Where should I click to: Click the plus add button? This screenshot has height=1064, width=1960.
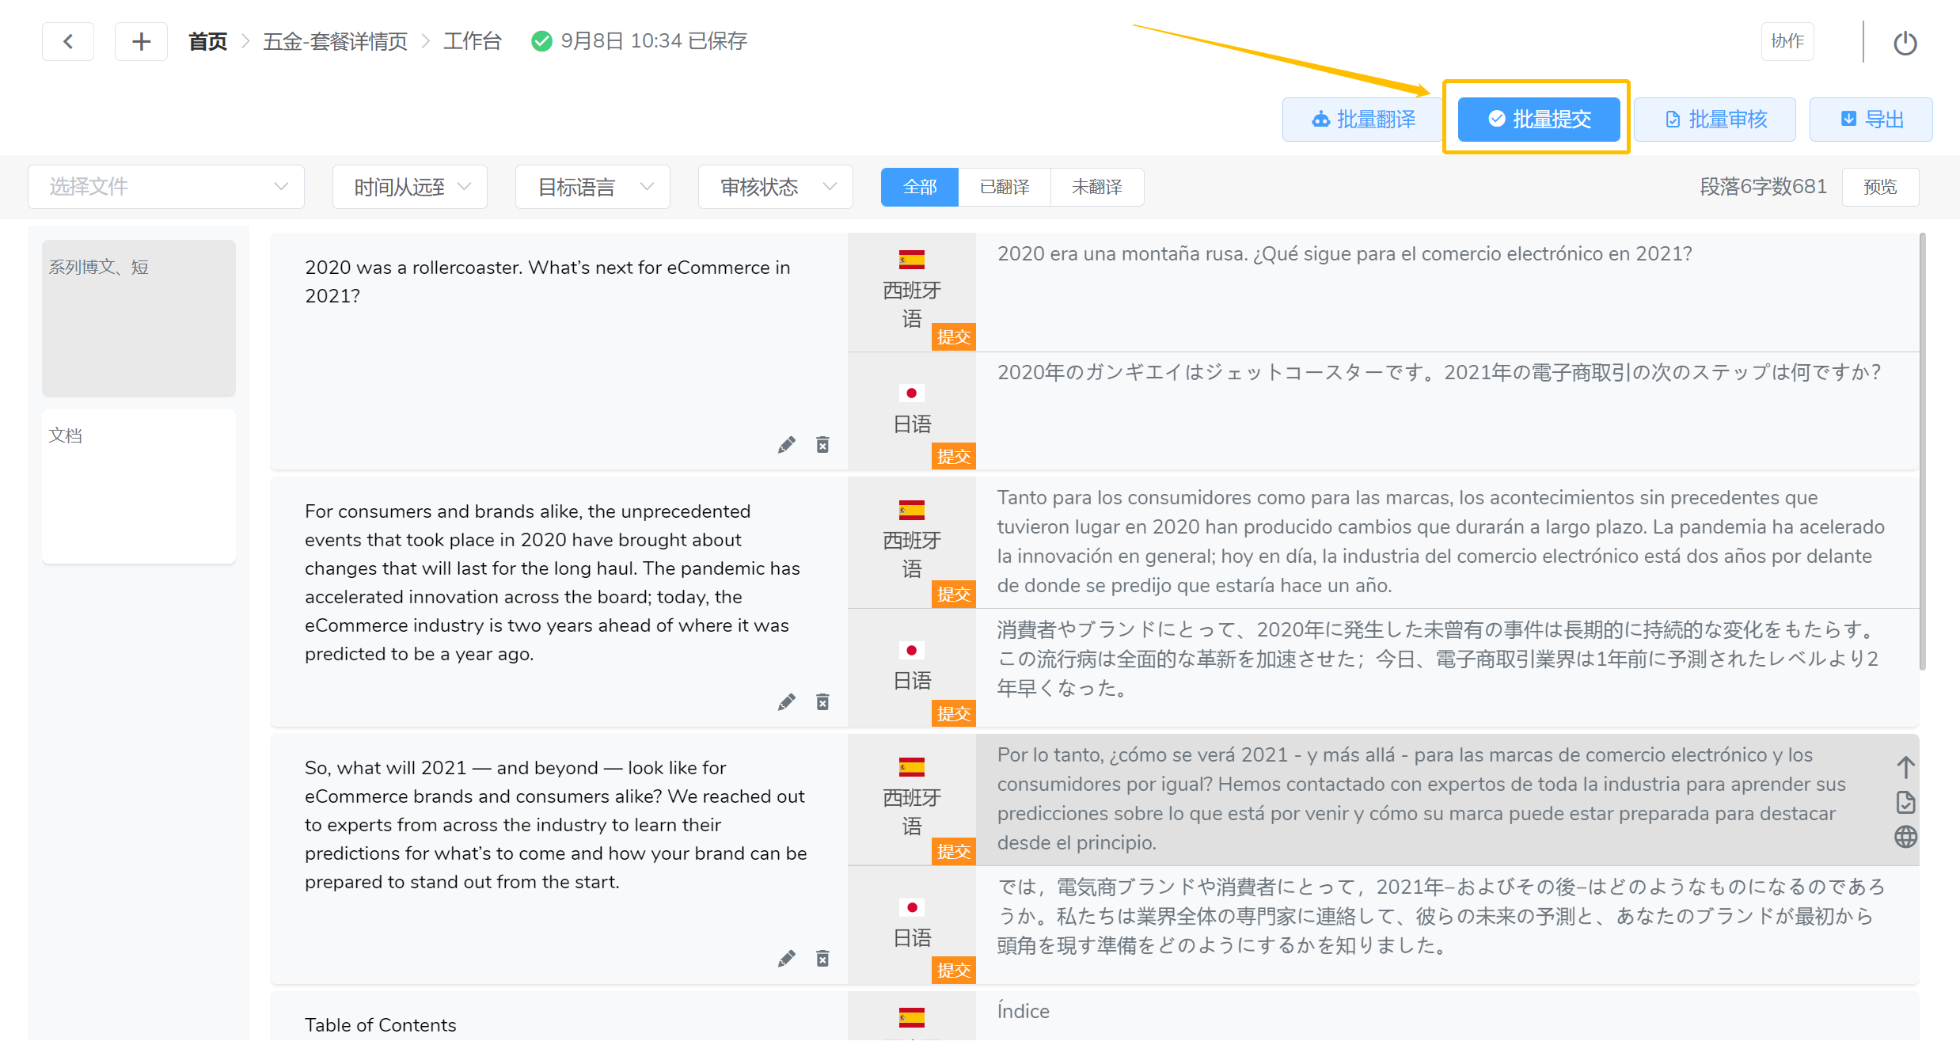pyautogui.click(x=141, y=41)
